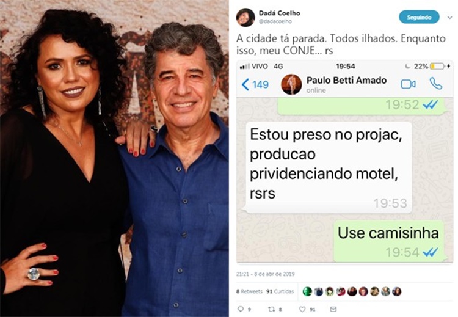Tap the WhatsApp video call icon

pos(408,84)
